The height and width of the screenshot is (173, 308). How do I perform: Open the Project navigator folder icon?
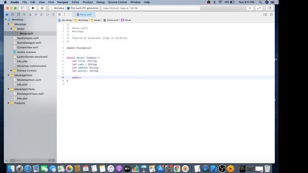(7, 14)
